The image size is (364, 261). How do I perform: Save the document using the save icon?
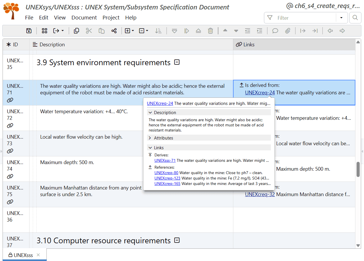coord(29,31)
